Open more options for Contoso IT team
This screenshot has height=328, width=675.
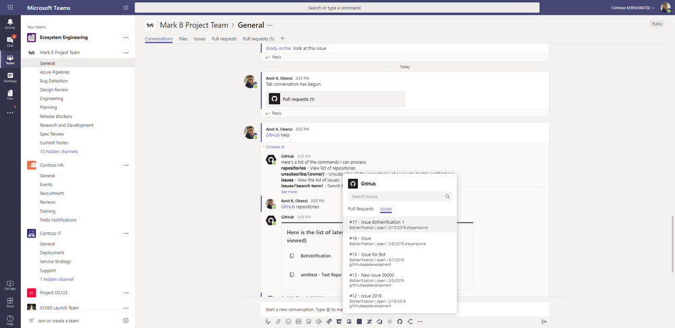click(x=126, y=233)
